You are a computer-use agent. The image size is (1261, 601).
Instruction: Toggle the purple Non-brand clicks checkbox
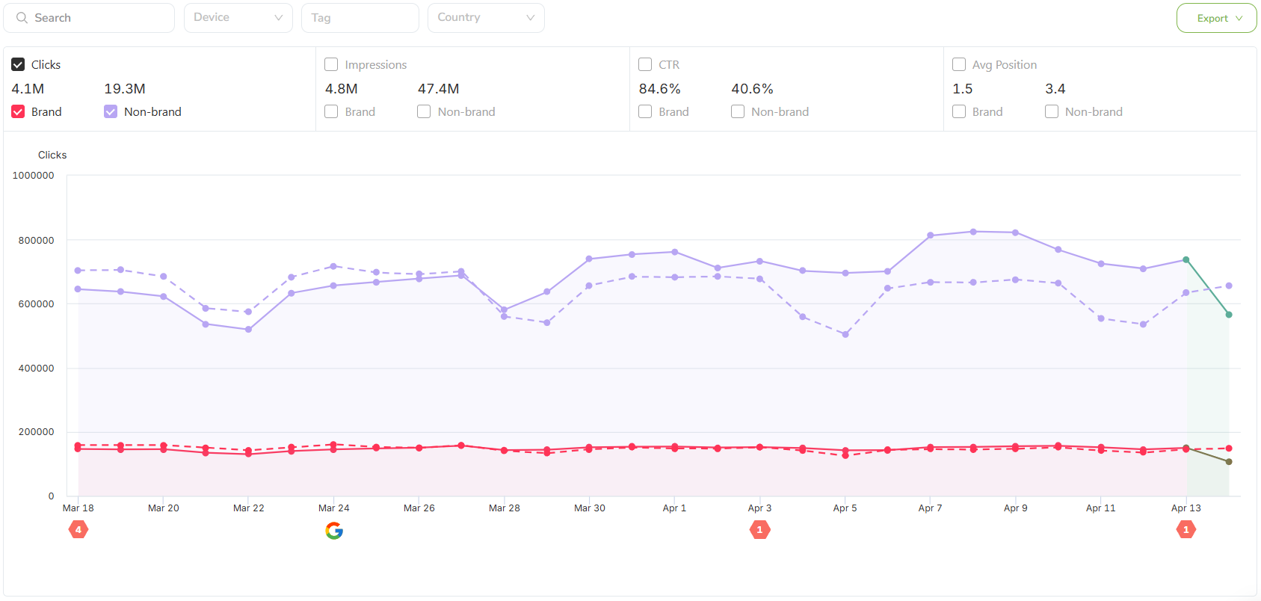click(x=111, y=112)
